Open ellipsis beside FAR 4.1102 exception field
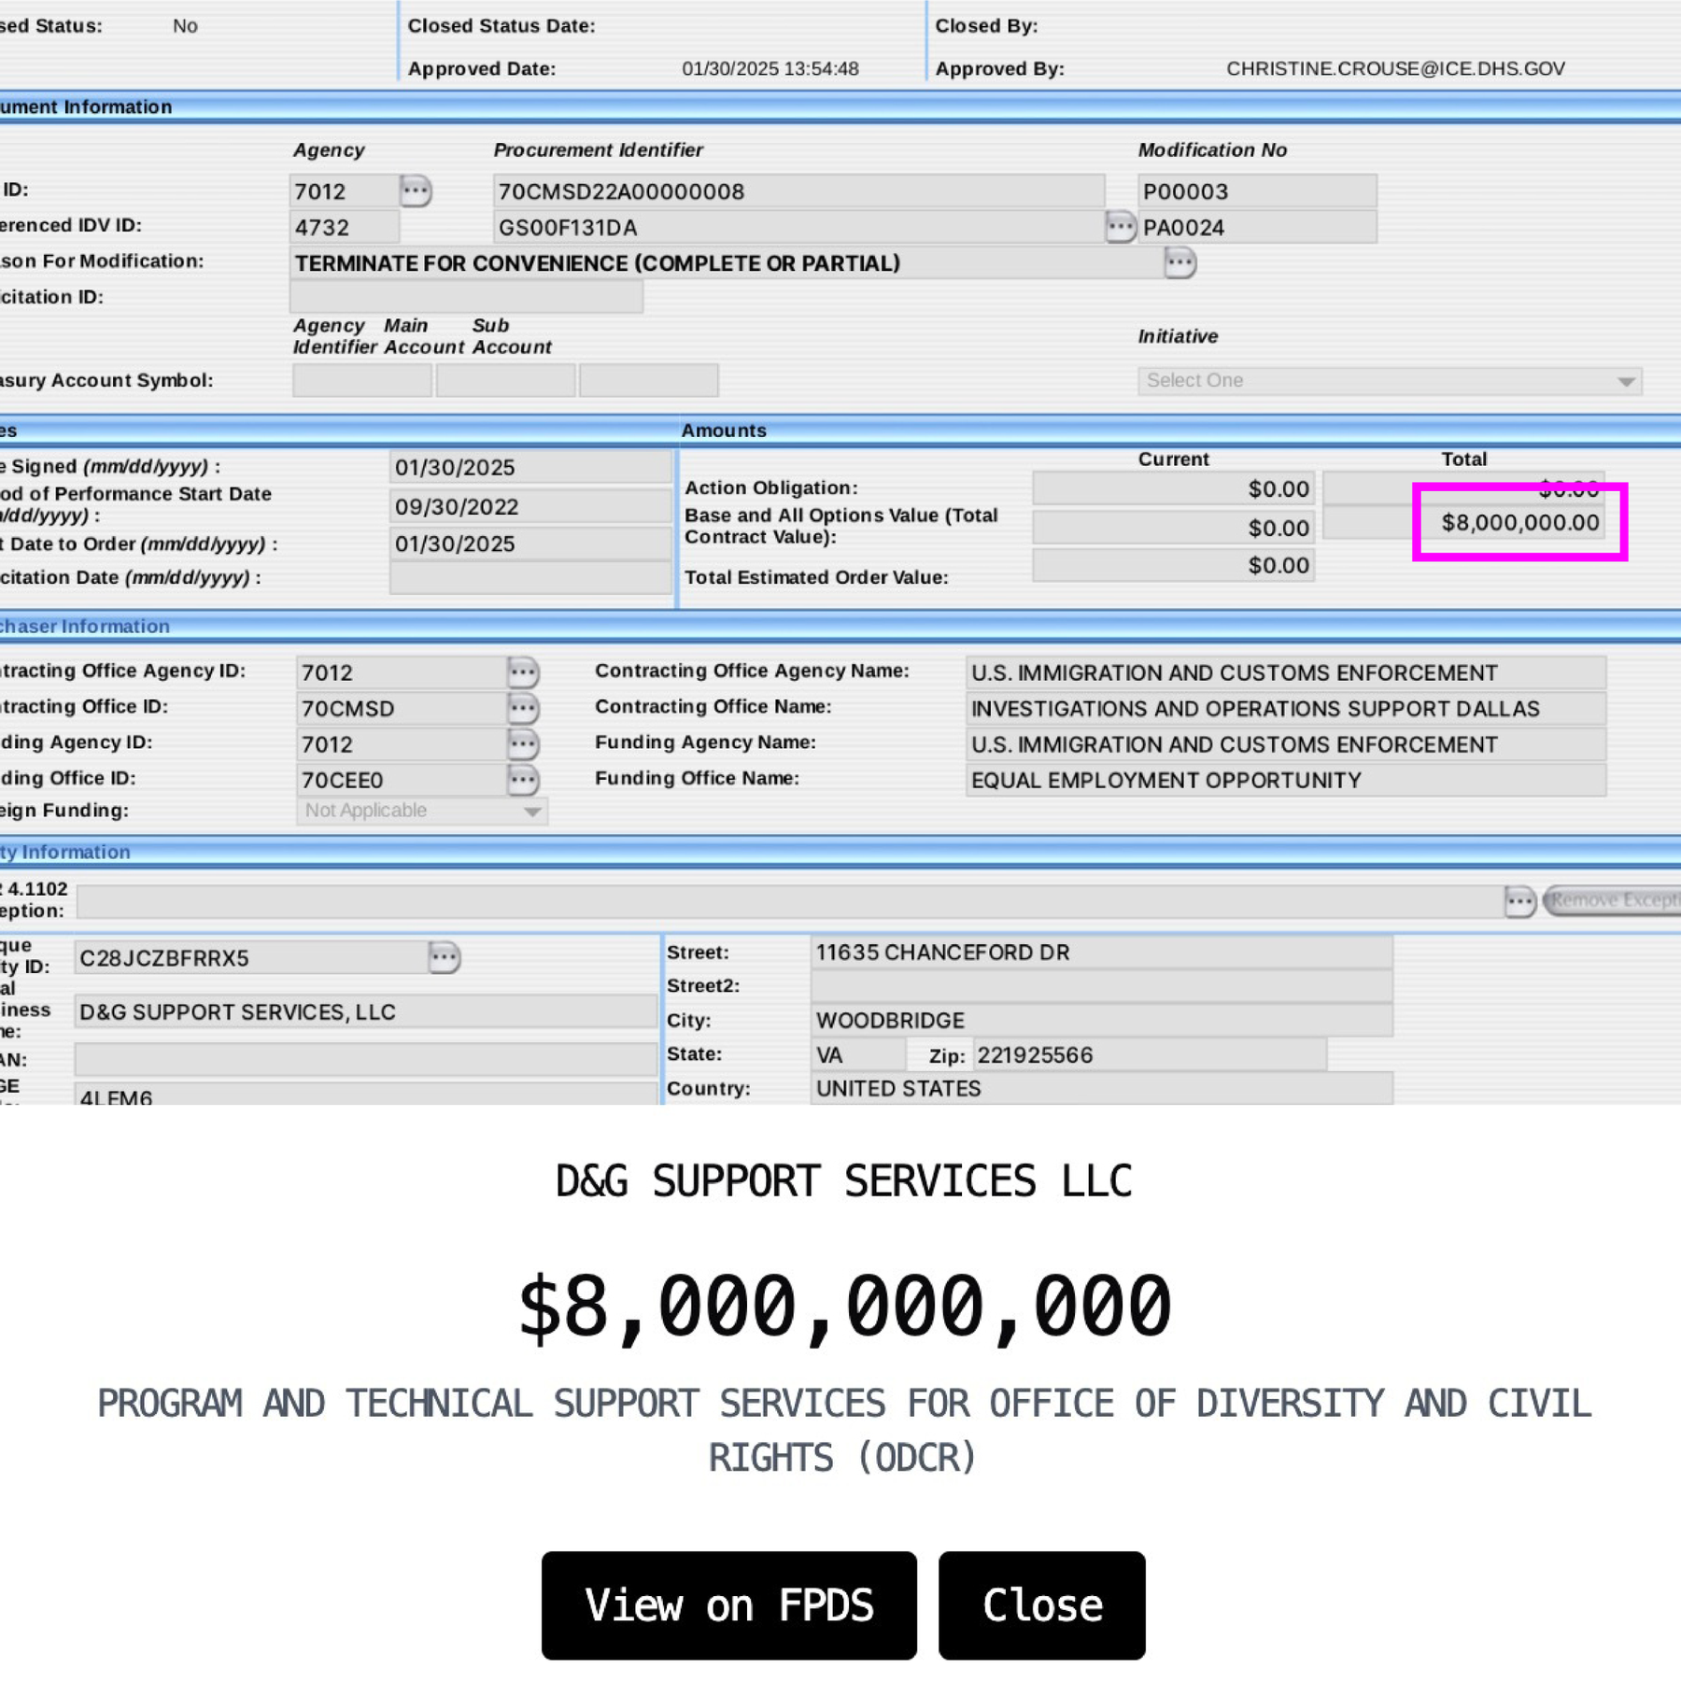This screenshot has width=1681, height=1681. point(1519,901)
